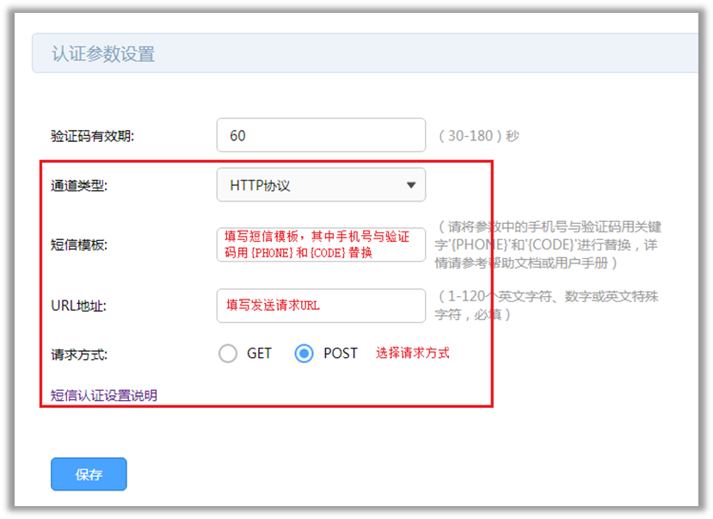Select GET as the request method
Image resolution: width=713 pixels, height=519 pixels.
(x=228, y=353)
